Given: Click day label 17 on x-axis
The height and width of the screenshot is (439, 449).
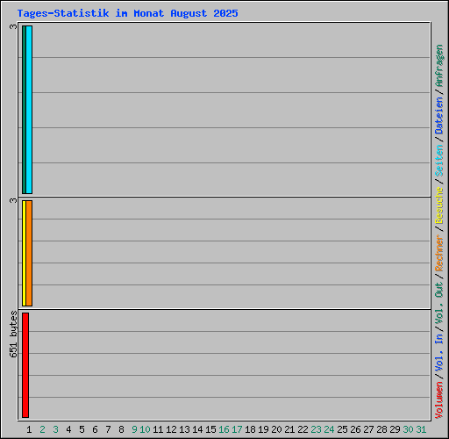Looking at the screenshot, I should 237,429.
